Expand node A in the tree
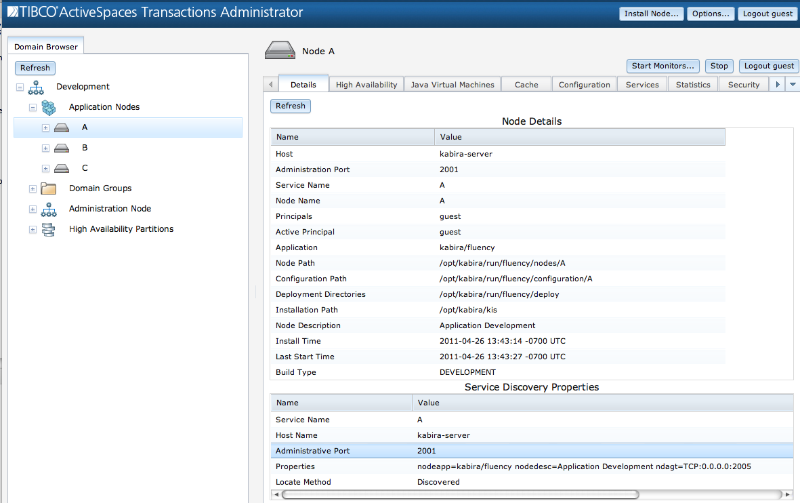 coord(45,128)
